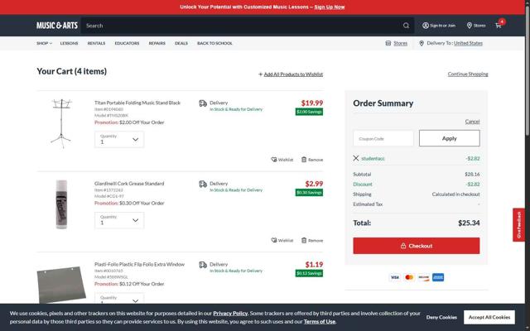Open the Terms of Use link
This screenshot has height=331, width=530.
coord(320,322)
